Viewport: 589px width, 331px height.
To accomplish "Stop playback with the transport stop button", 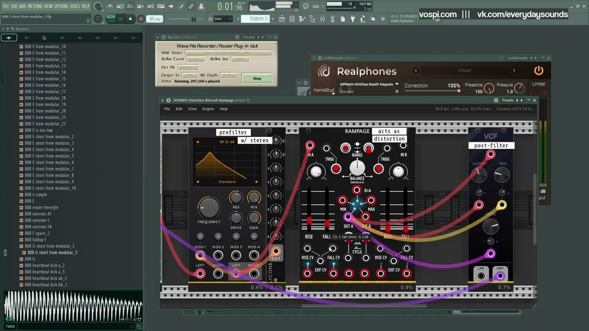I will point(130,19).
